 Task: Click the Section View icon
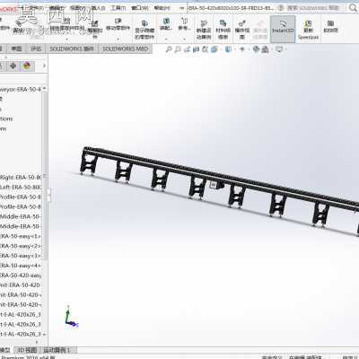point(196,49)
